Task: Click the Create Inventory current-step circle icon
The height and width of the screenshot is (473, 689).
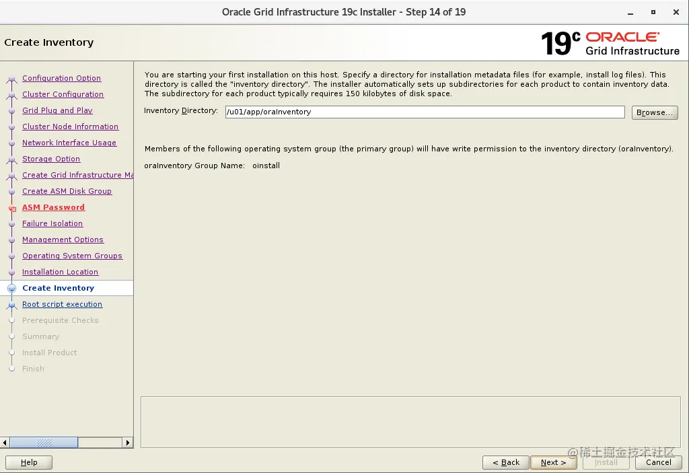Action: [12, 289]
